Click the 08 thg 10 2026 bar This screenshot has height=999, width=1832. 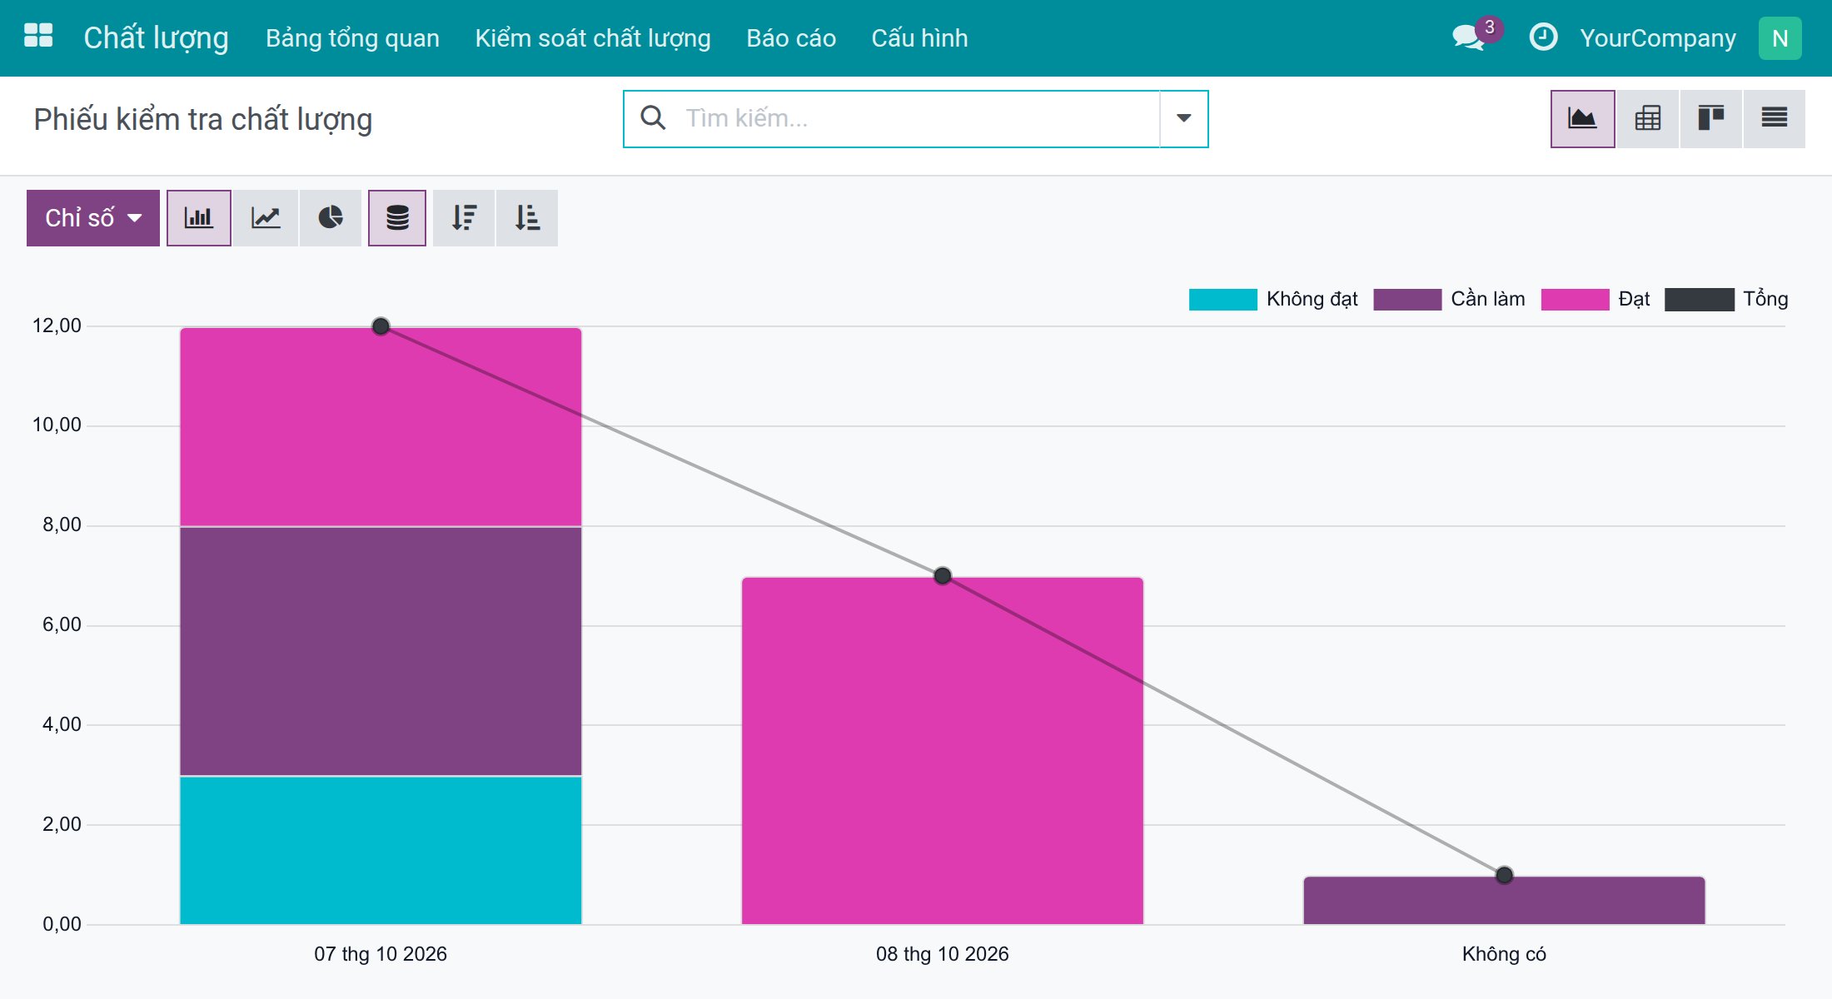tap(943, 750)
